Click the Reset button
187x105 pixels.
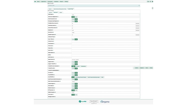147,68
